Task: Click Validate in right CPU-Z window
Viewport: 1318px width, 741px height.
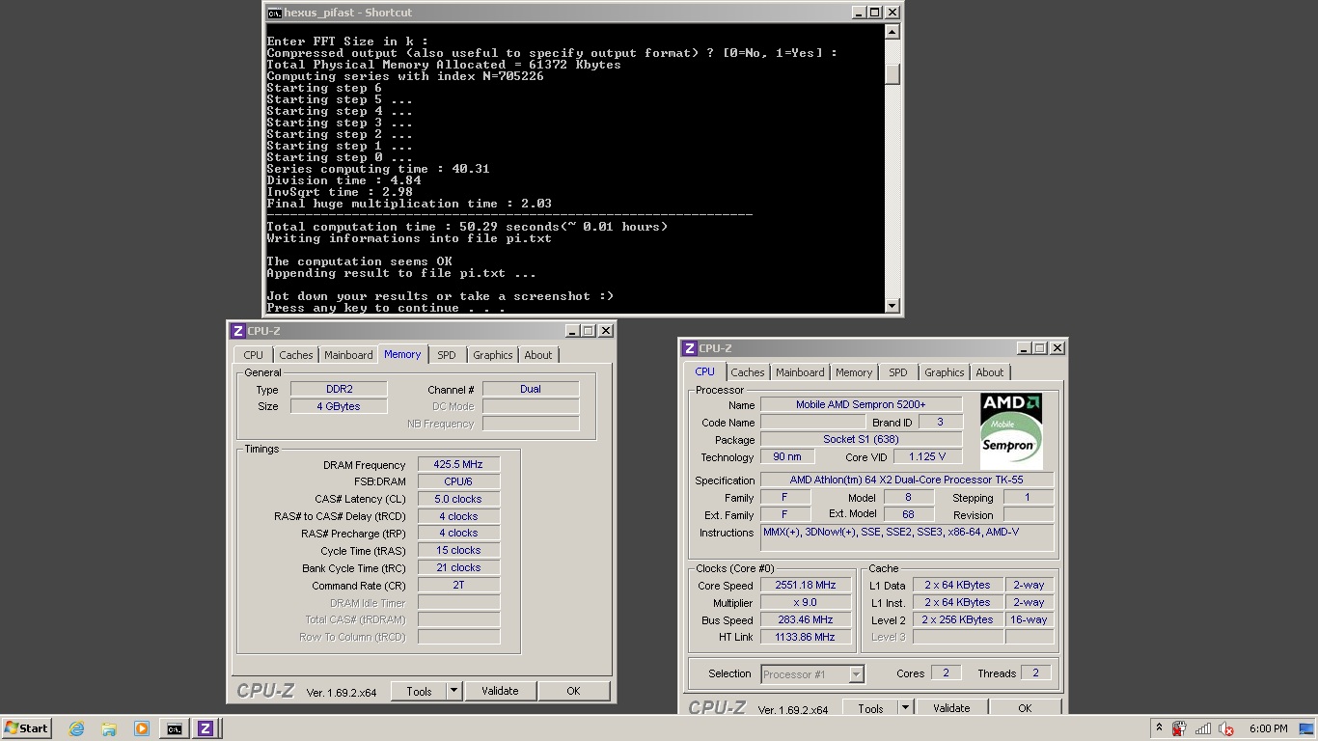Action: point(951,708)
